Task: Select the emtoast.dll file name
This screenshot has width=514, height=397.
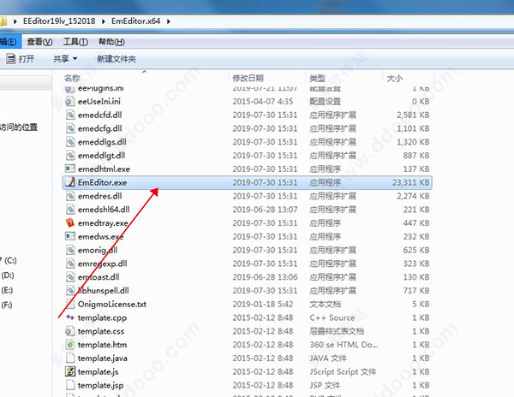Action: click(x=99, y=277)
